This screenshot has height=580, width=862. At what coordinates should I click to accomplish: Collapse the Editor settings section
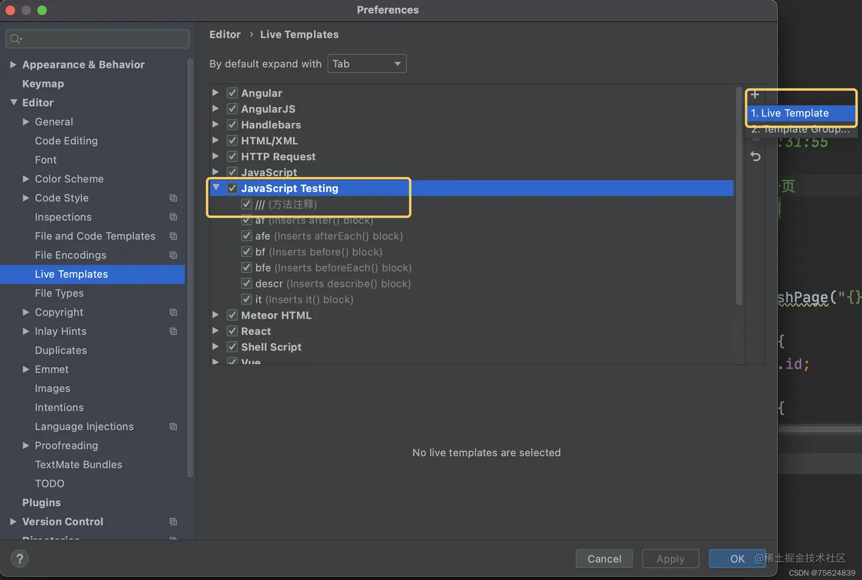pyautogui.click(x=14, y=102)
